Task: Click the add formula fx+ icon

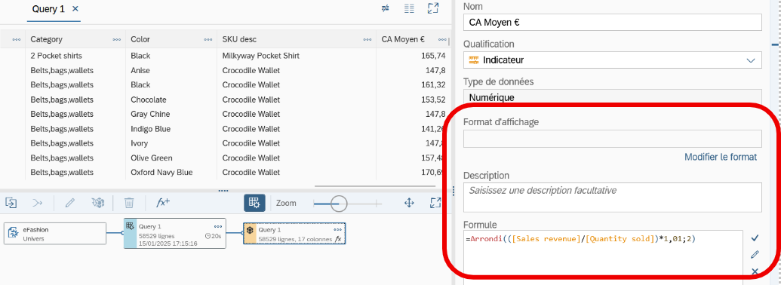Action: pos(163,202)
